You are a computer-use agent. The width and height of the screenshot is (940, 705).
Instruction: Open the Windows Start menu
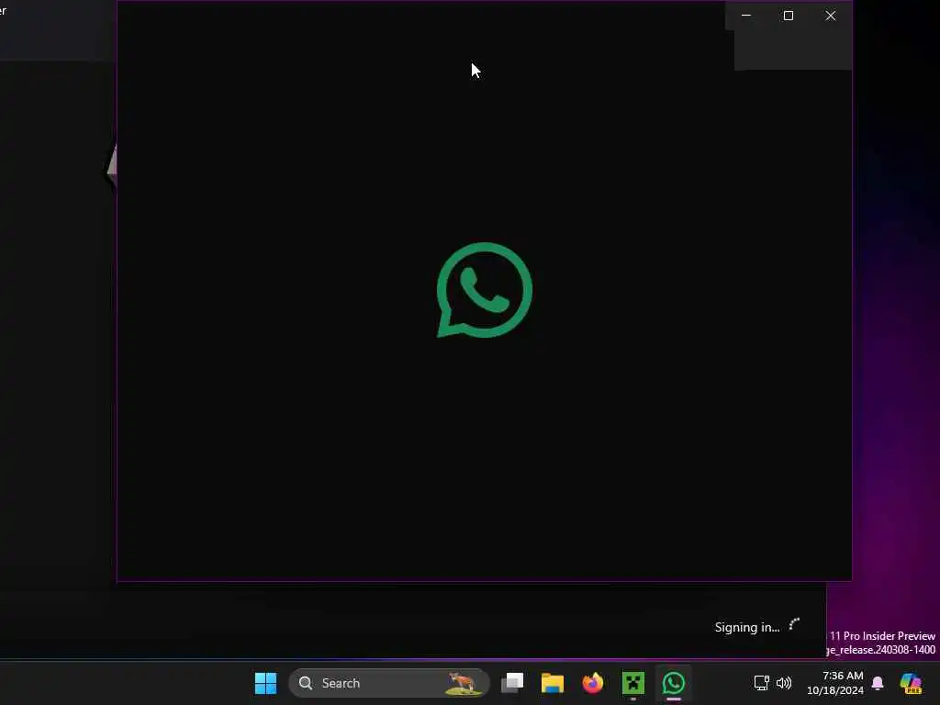(x=265, y=683)
